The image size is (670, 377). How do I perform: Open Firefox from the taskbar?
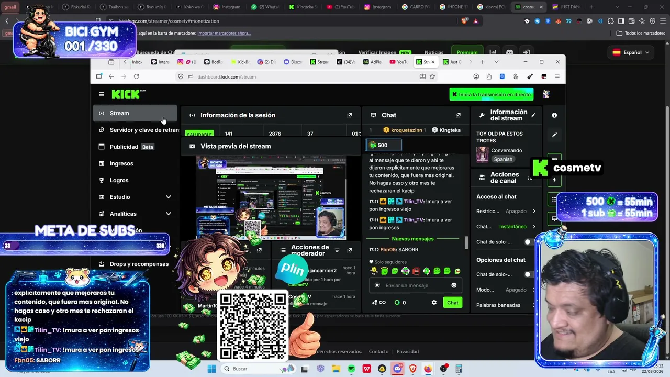click(x=428, y=369)
